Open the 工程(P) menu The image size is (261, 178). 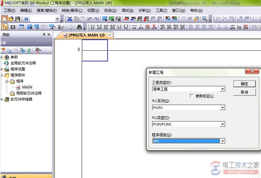click(9, 10)
